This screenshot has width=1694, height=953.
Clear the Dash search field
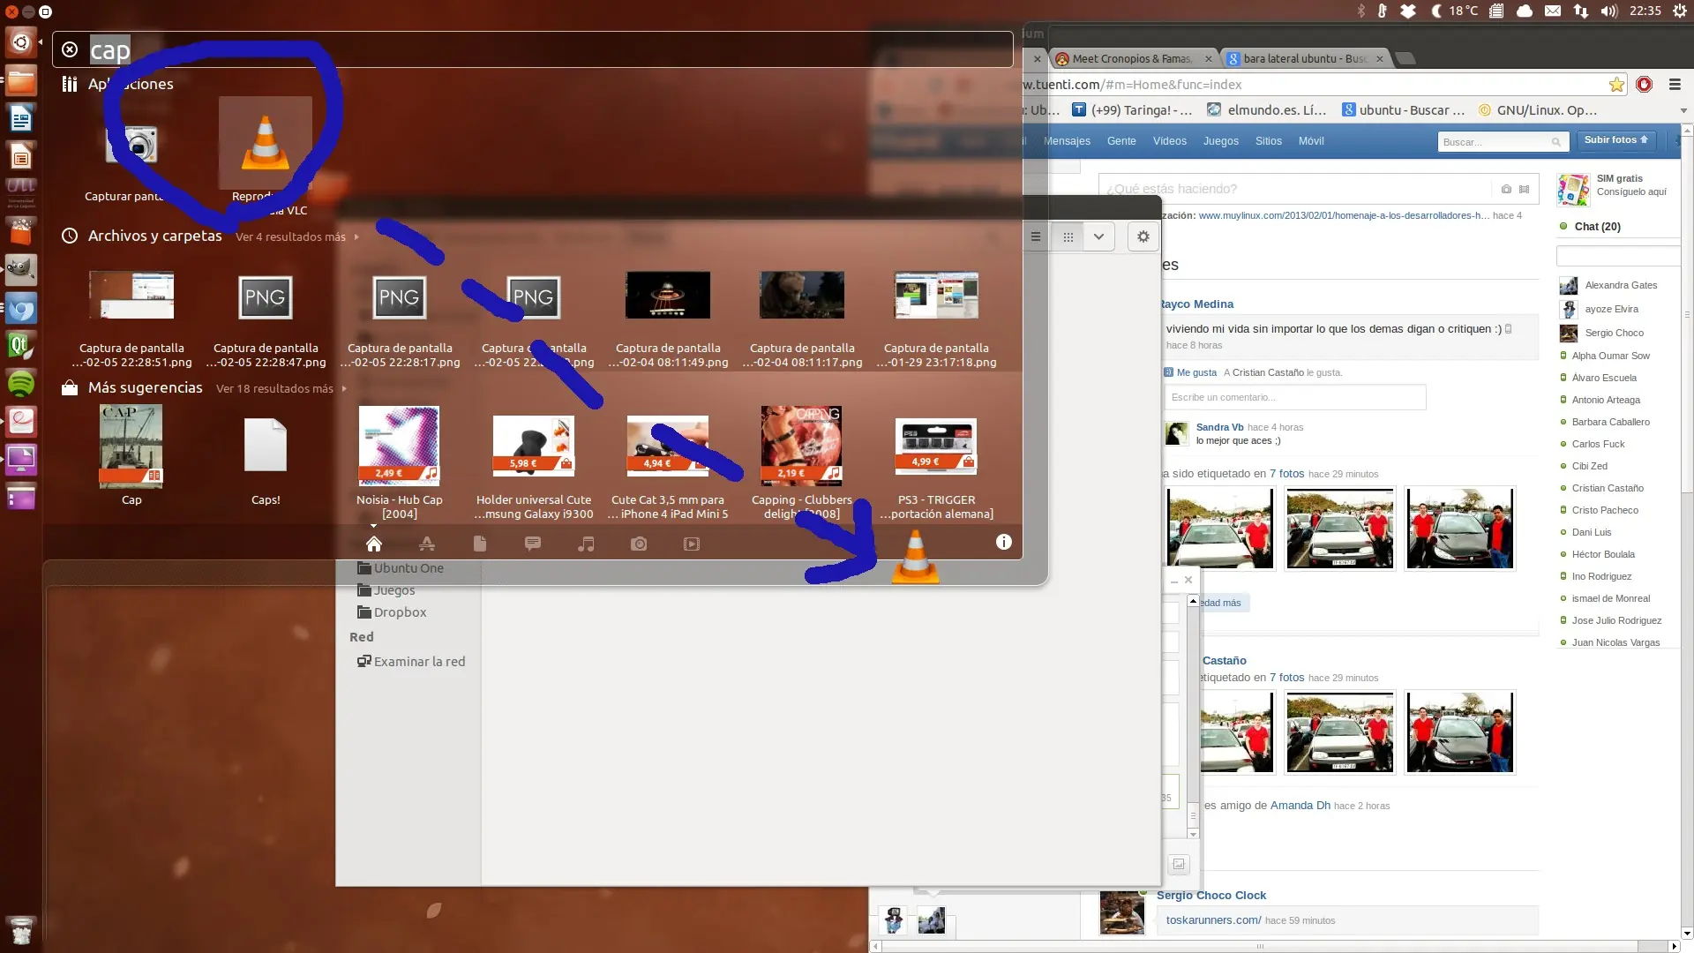[70, 50]
